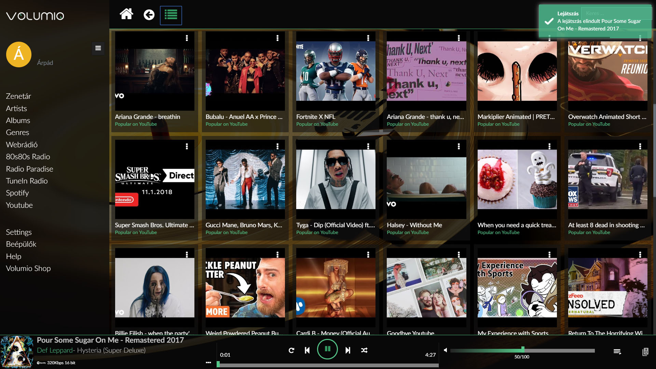Open options for Weird Powdered Peanut Butter video

[277, 255]
